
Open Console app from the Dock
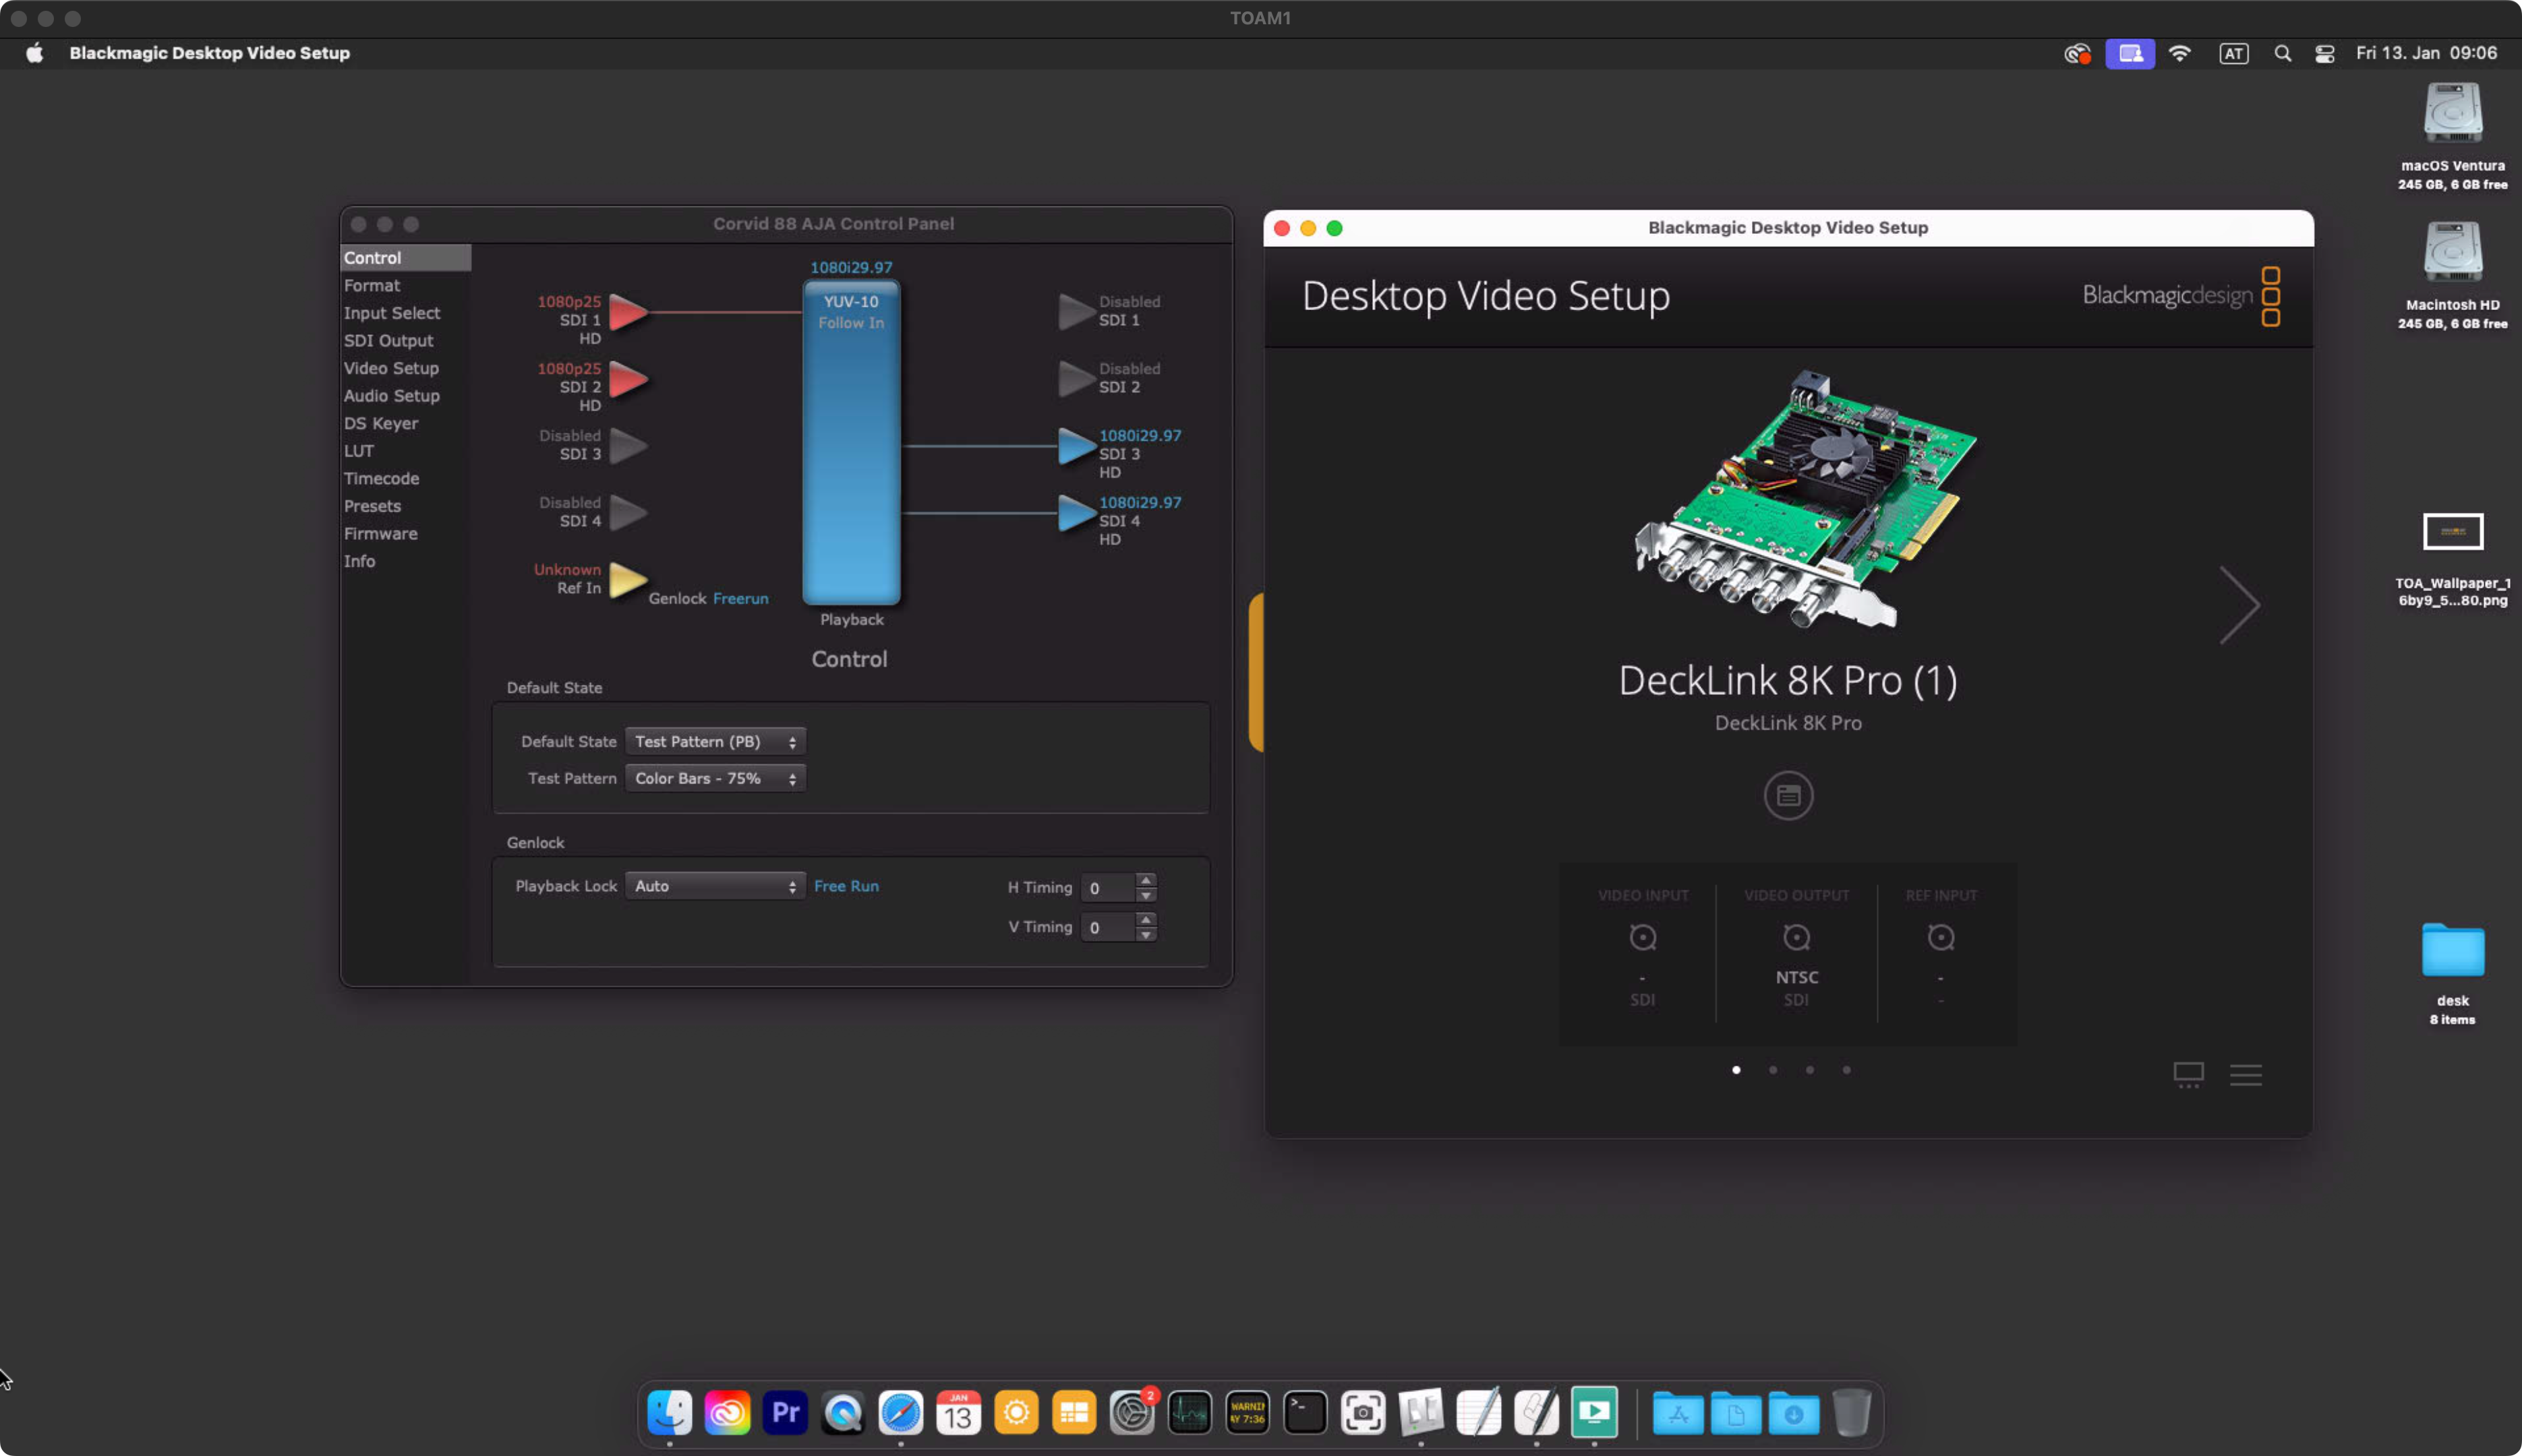(x=1248, y=1413)
